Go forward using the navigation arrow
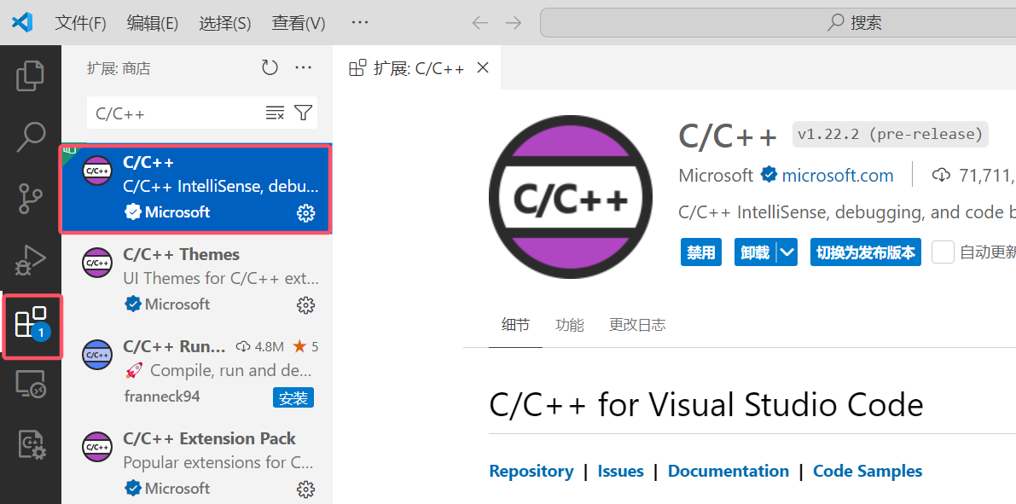This screenshot has height=504, width=1016. coord(514,23)
